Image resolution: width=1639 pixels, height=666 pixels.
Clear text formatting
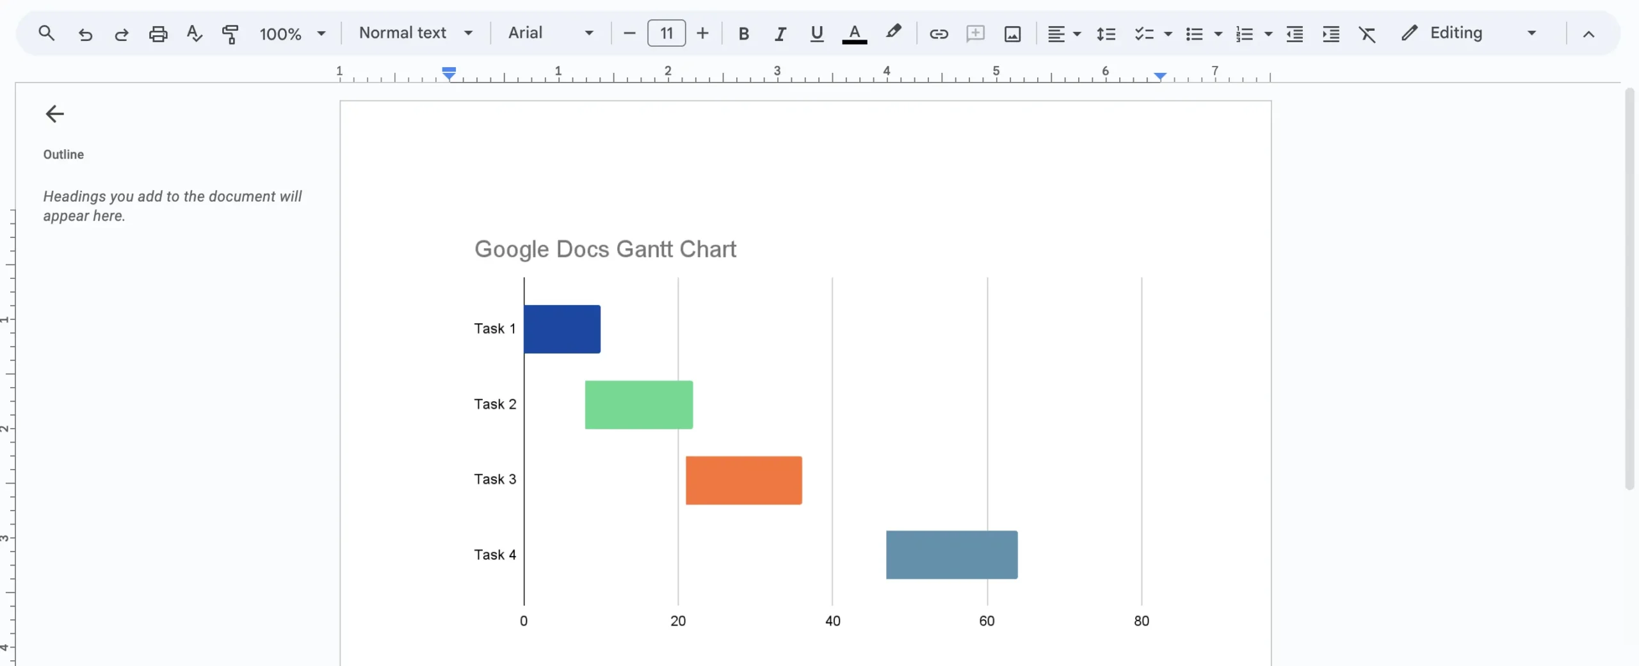[x=1367, y=34]
